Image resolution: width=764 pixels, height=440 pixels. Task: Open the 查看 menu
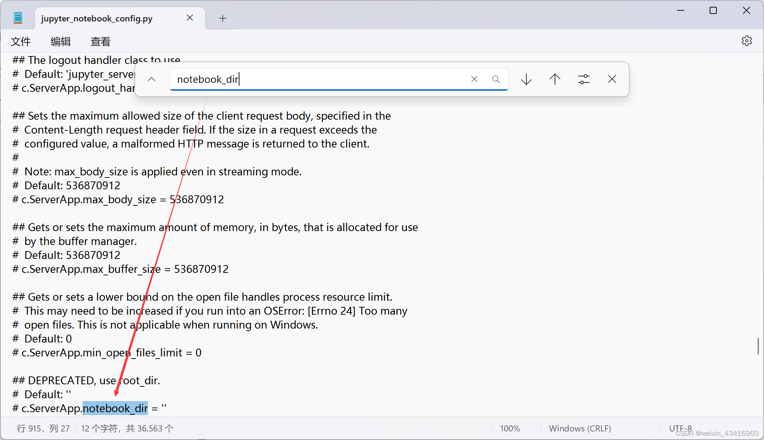click(x=100, y=41)
